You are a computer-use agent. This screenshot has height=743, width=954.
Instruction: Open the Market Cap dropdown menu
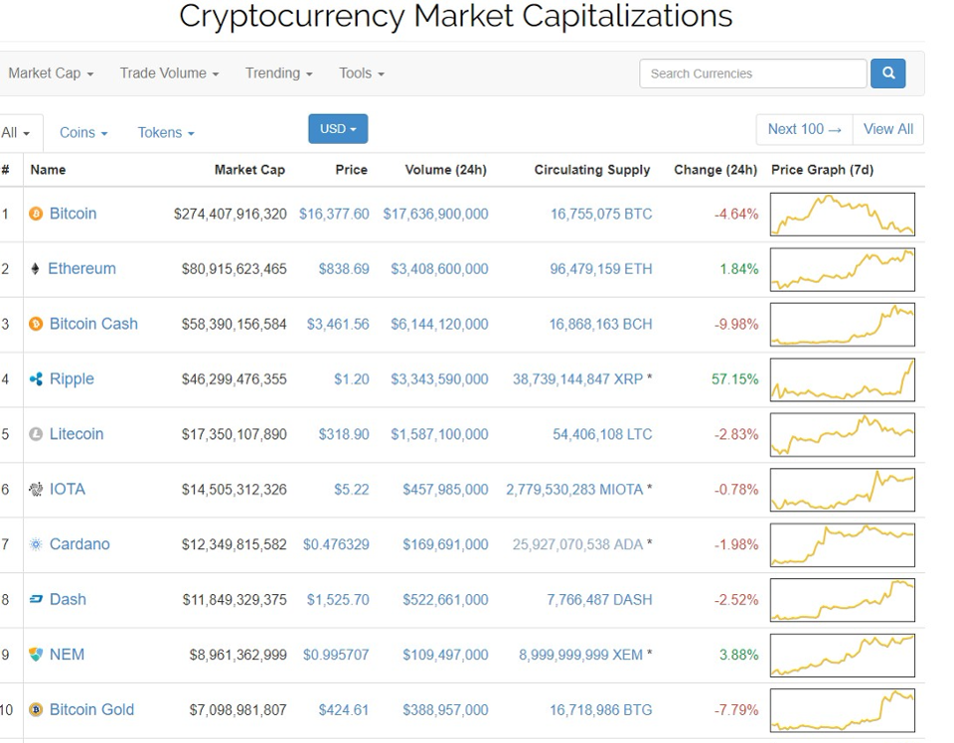(51, 74)
